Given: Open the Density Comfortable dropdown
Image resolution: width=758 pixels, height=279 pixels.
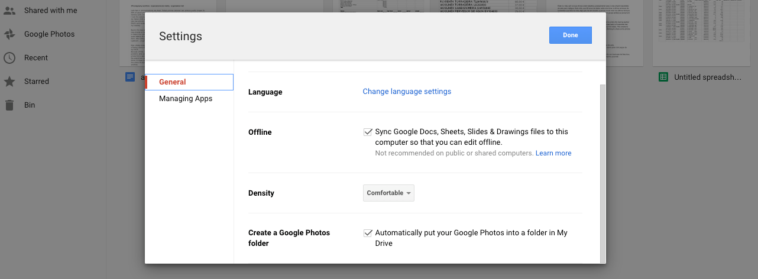Looking at the screenshot, I should 388,193.
